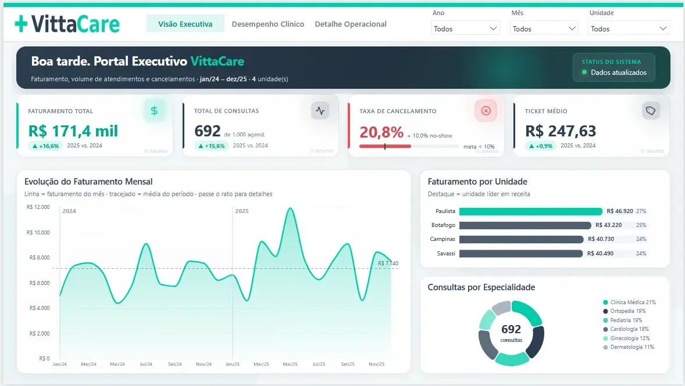The image size is (685, 386).
Task: Click the 2025 year marker in chart
Action: (x=241, y=211)
